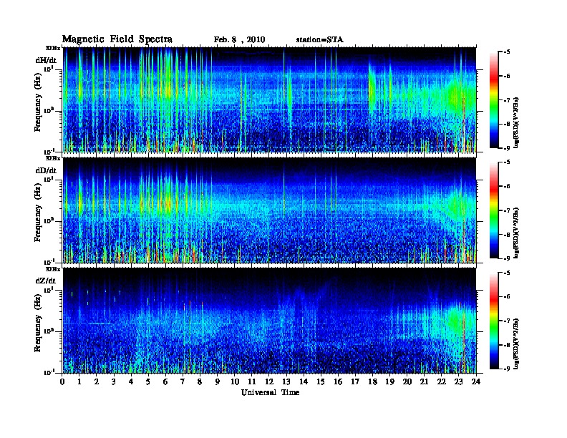
Task: Click the dZ/dt color scale bar
Action: click(494, 321)
